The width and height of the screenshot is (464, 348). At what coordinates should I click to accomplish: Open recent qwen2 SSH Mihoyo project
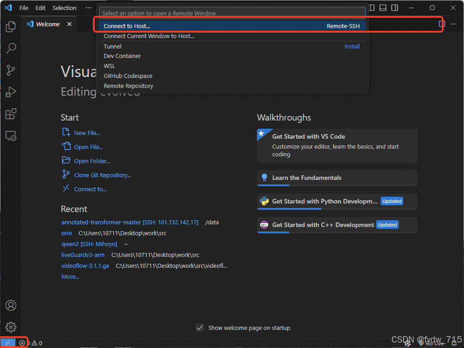(x=89, y=244)
